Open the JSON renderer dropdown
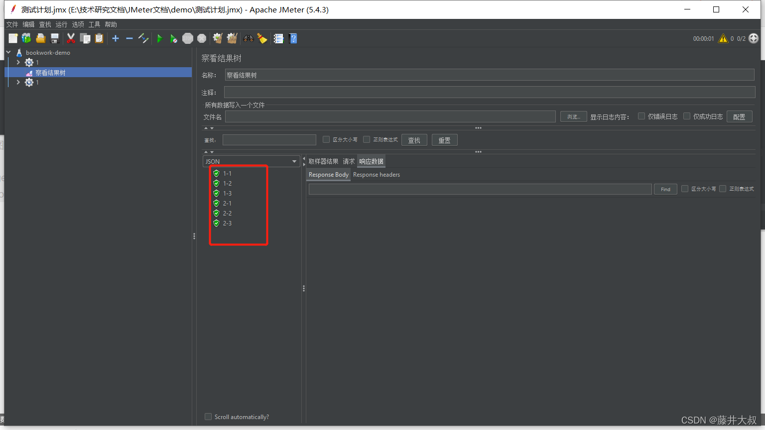 click(x=251, y=161)
